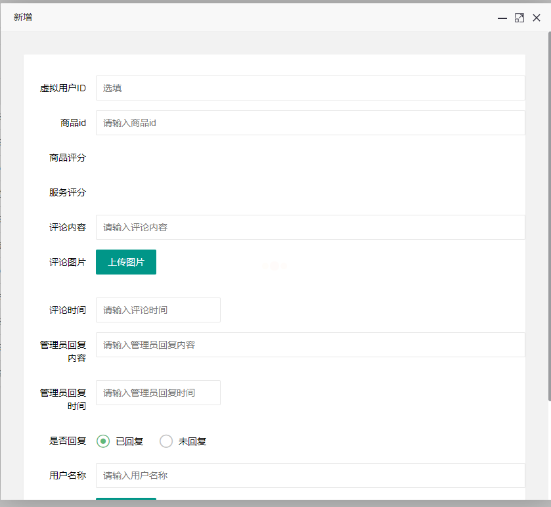Maximize the 新增 dialog window

tap(519, 18)
